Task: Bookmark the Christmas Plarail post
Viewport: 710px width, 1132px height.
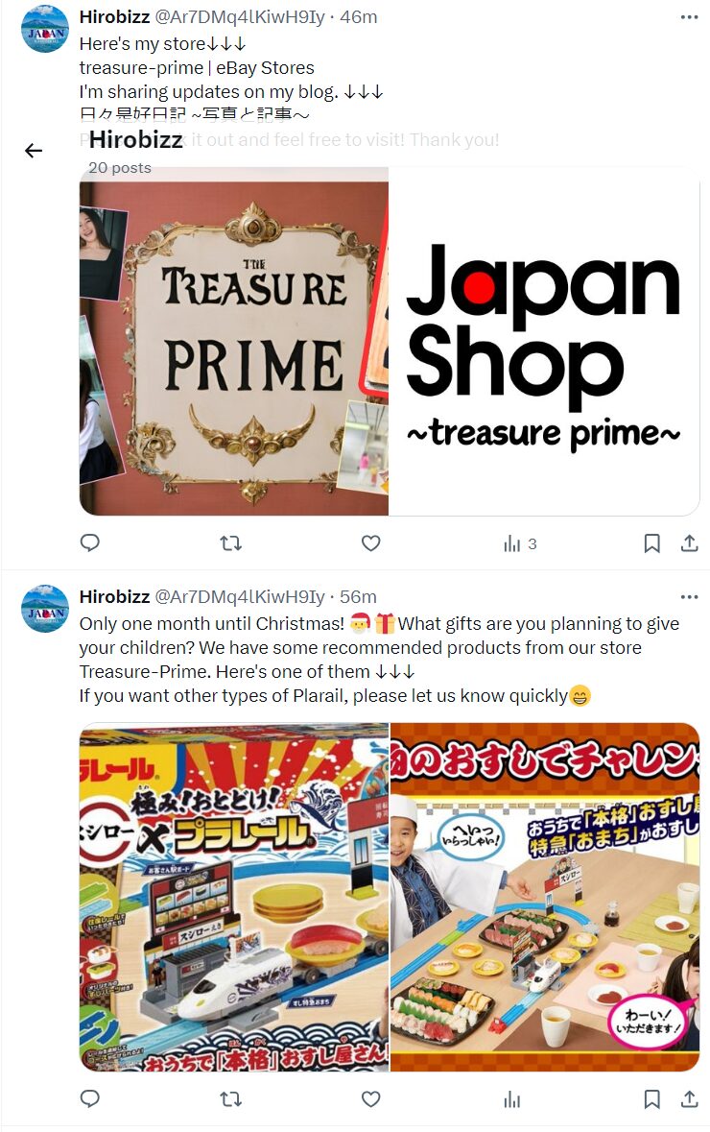Action: 651,1098
